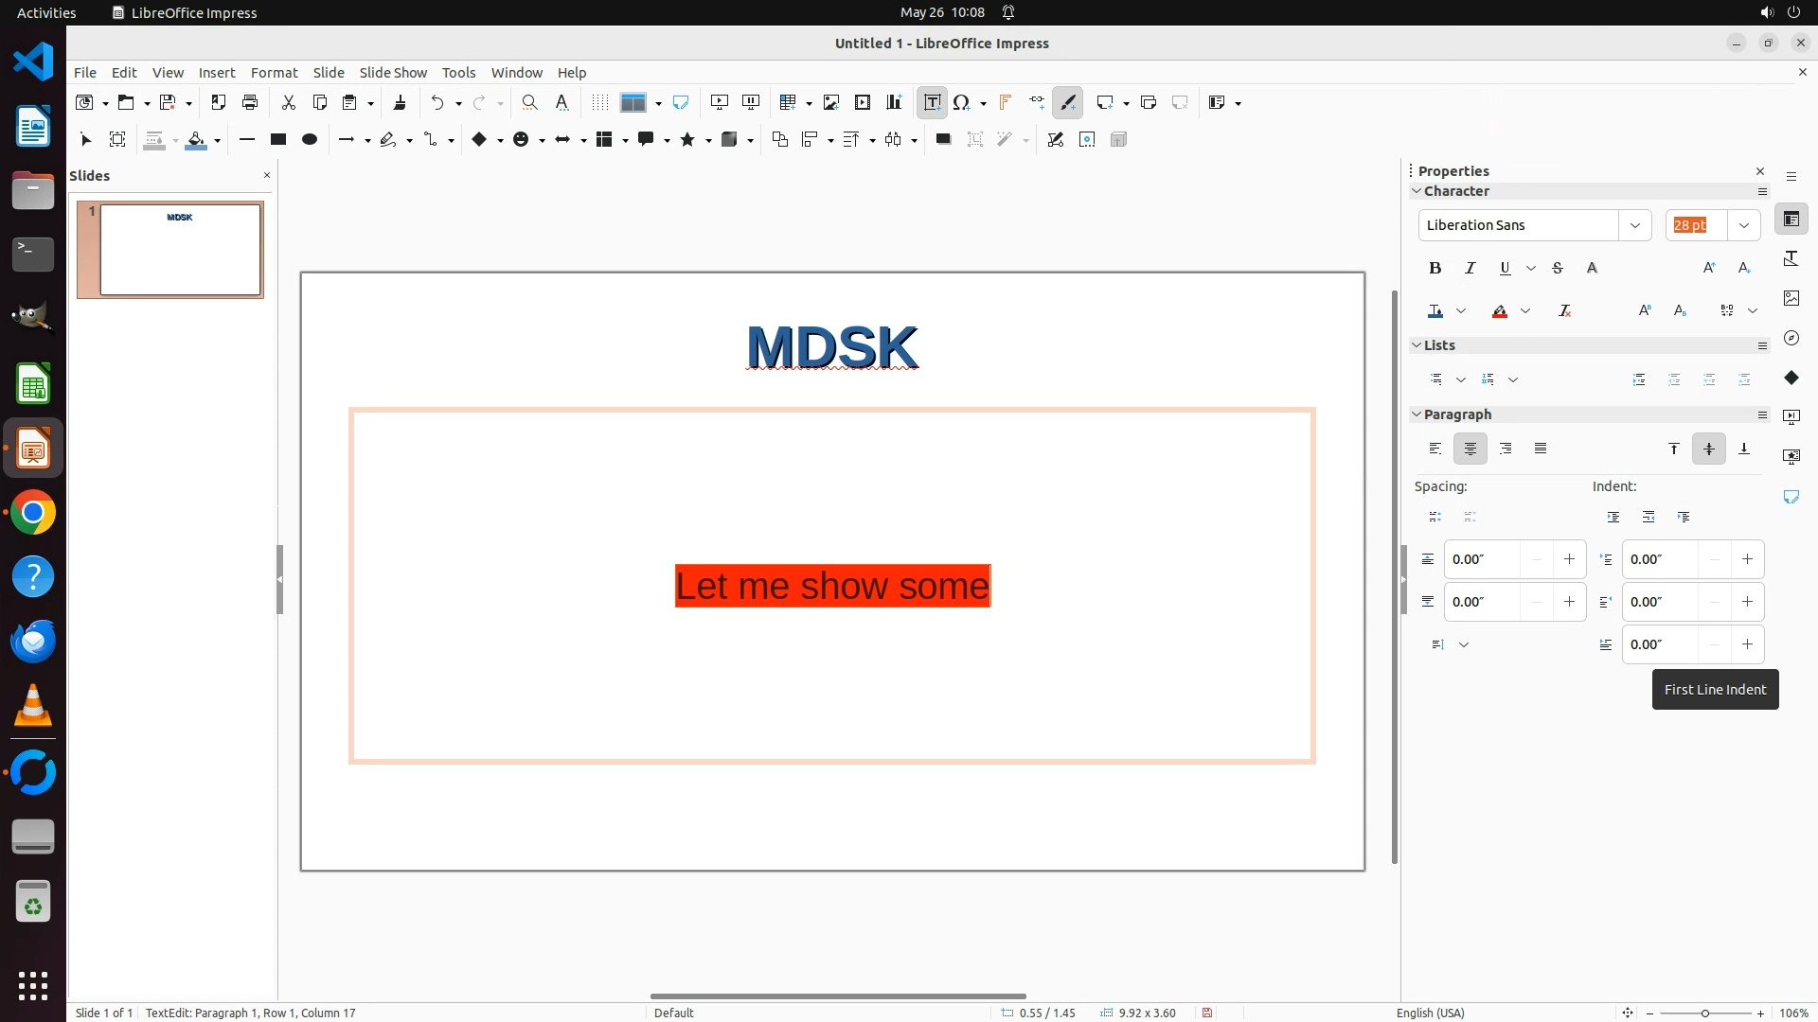Select slide 1 thumbnail in Slides panel
The height and width of the screenshot is (1022, 1818).
point(180,250)
